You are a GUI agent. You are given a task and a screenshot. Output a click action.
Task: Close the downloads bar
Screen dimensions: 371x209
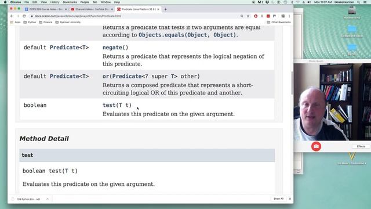(x=290, y=199)
